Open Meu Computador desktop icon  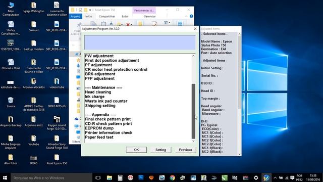pyautogui.click(x=11, y=9)
